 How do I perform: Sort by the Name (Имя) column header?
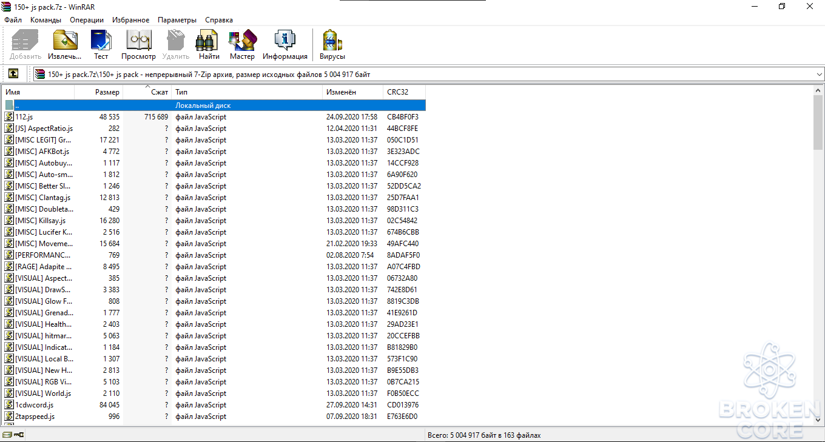[38, 92]
